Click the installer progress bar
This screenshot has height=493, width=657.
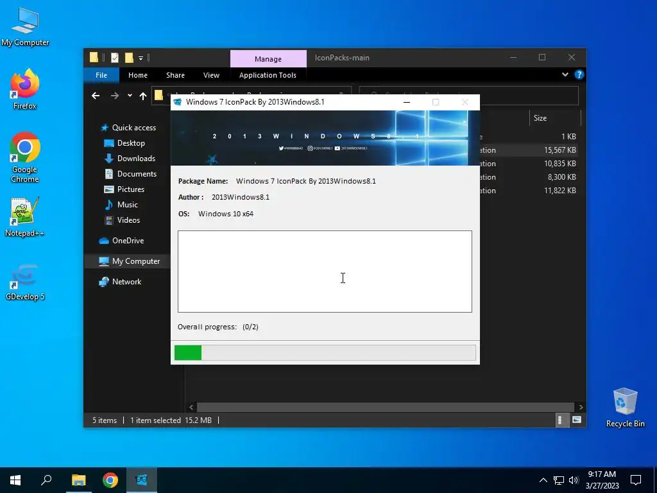click(325, 352)
